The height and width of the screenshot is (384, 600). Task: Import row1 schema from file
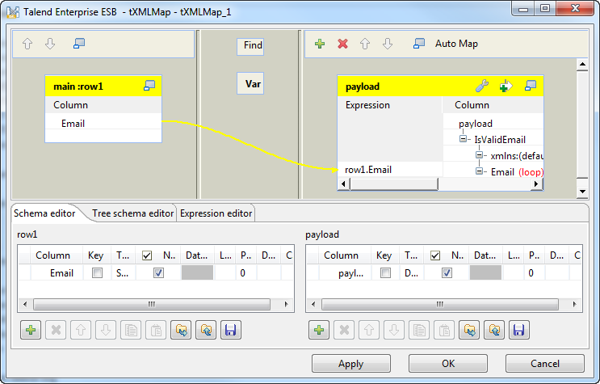click(x=181, y=330)
